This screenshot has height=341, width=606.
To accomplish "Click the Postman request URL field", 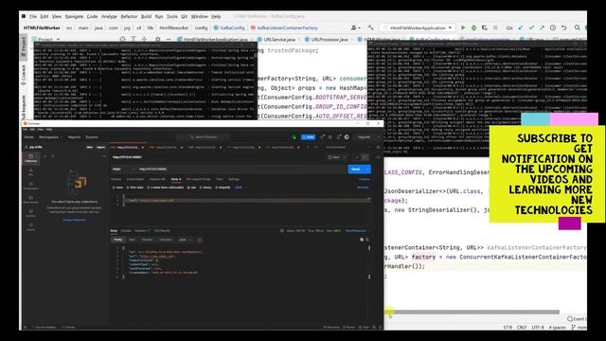I will pyautogui.click(x=241, y=169).
